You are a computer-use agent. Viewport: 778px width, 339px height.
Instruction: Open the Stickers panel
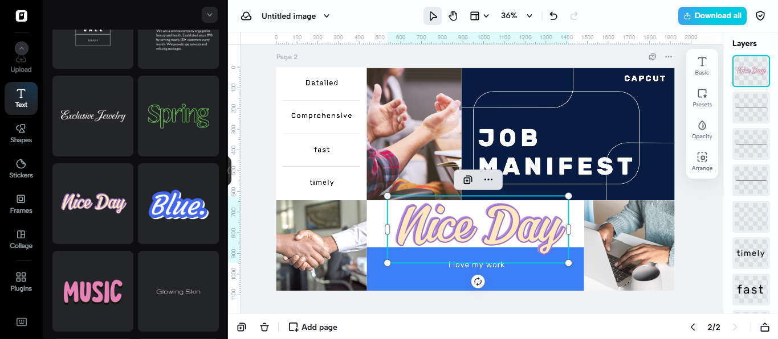point(21,168)
